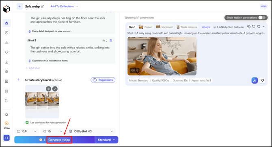Click the home icon in sidebar
This screenshot has height=147, width=272.
pyautogui.click(x=6, y=23)
